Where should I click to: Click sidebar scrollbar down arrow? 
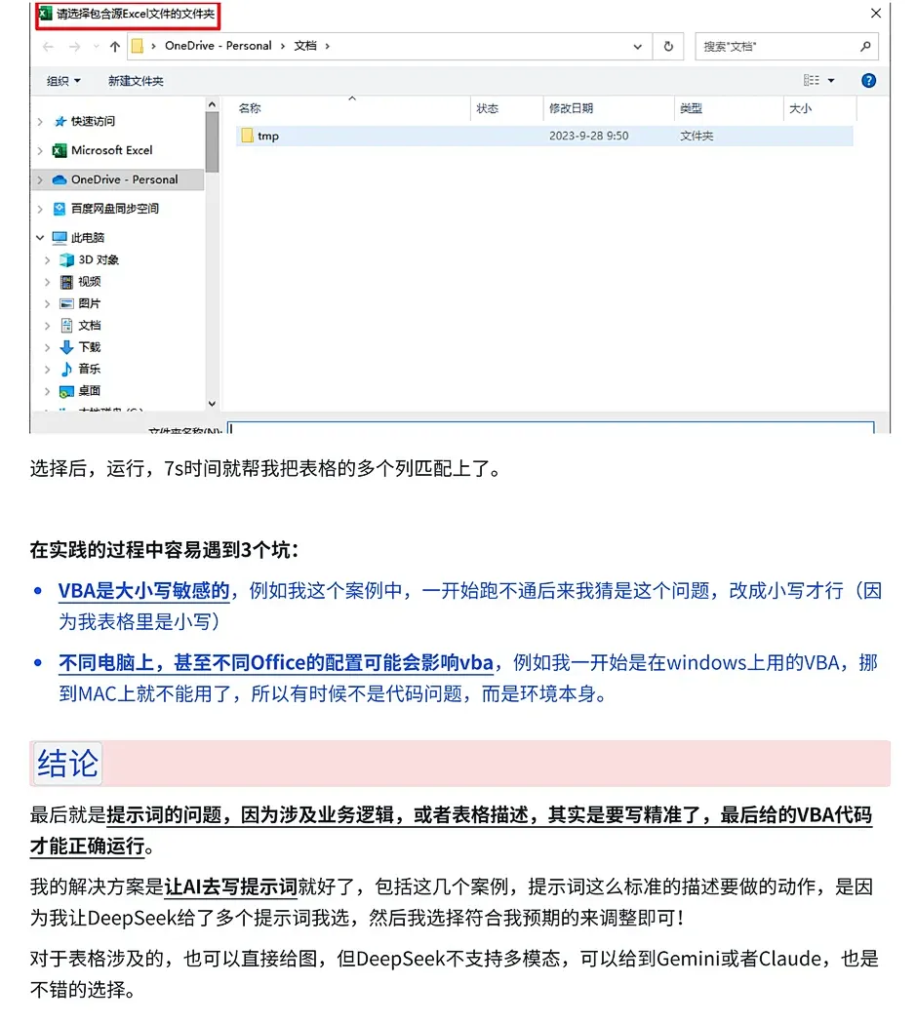tap(212, 404)
